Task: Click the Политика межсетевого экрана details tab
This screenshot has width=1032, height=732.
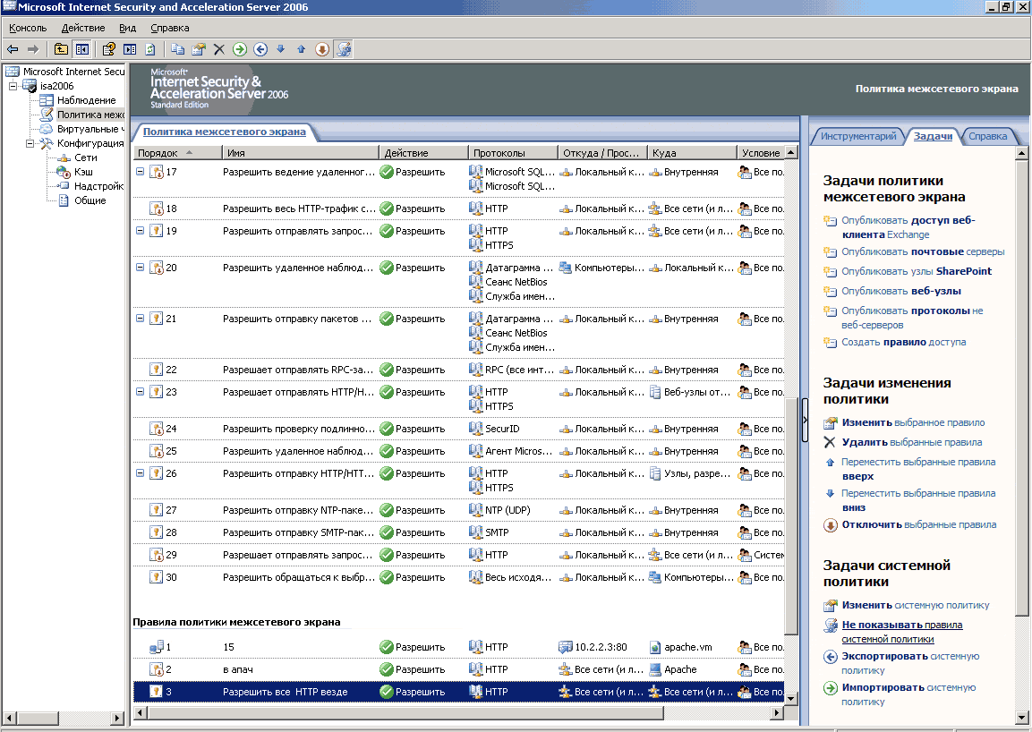Action: 225,132
